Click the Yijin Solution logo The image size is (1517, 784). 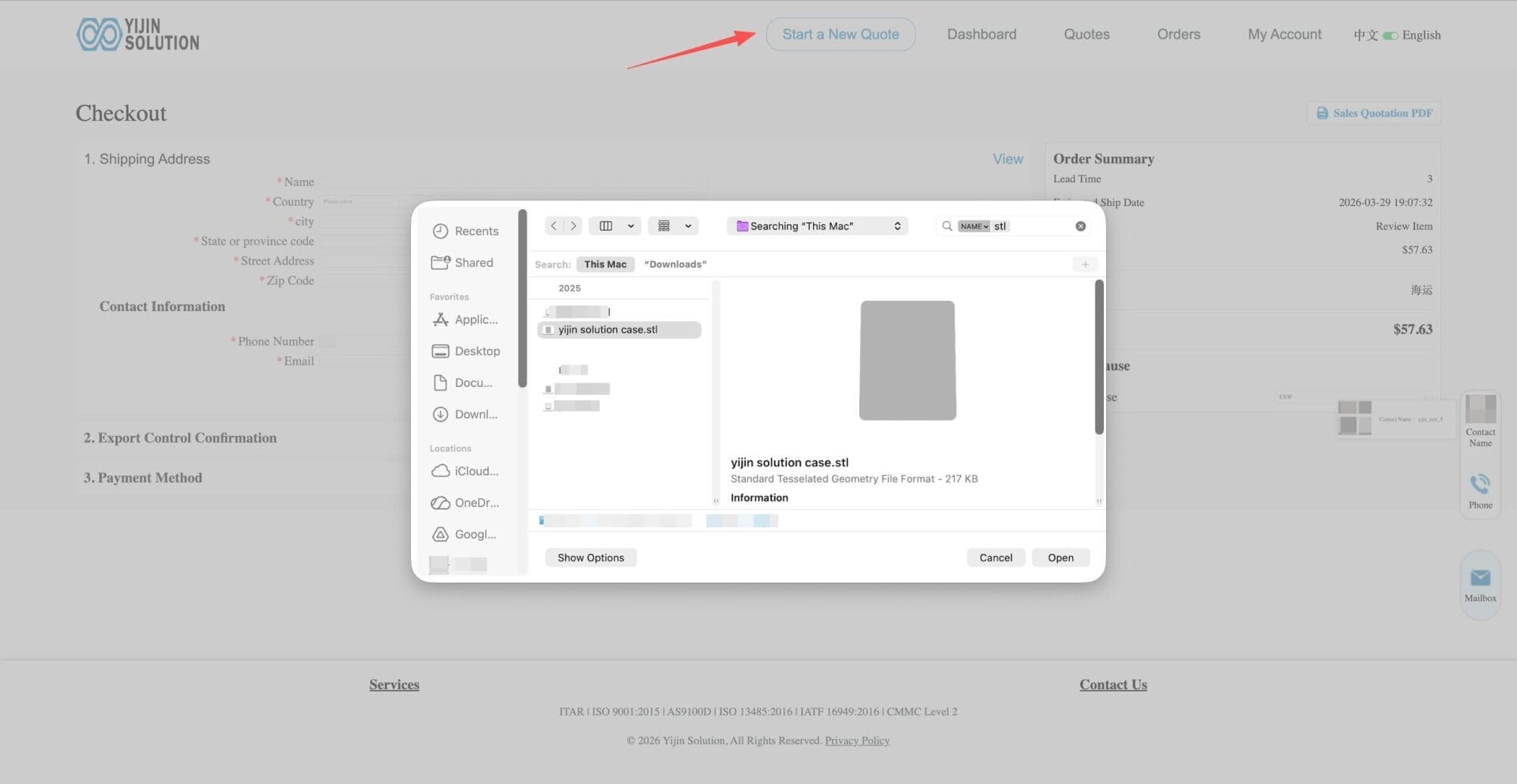coord(138,35)
